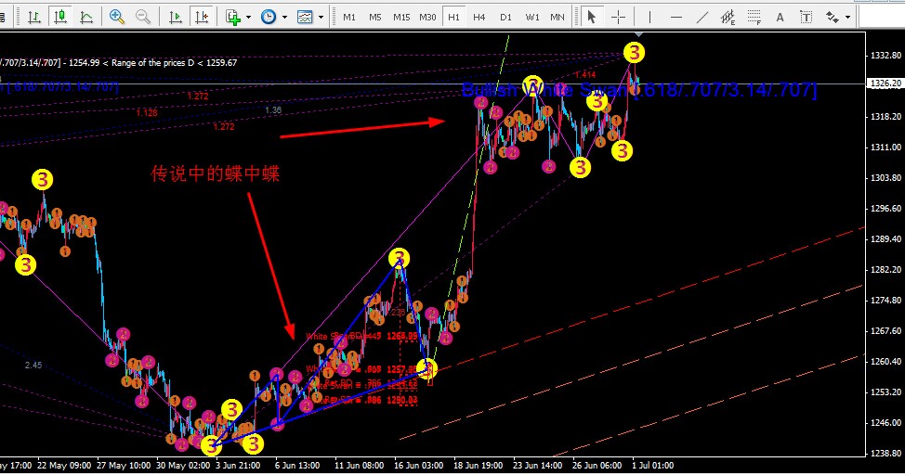Insert a text label box
The image size is (905, 475).
(x=807, y=18)
